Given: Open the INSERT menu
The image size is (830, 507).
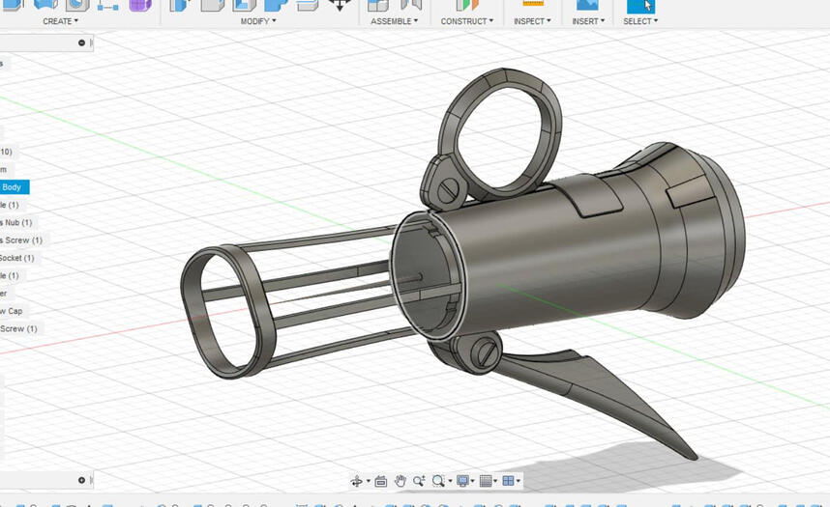Looking at the screenshot, I should tap(585, 21).
